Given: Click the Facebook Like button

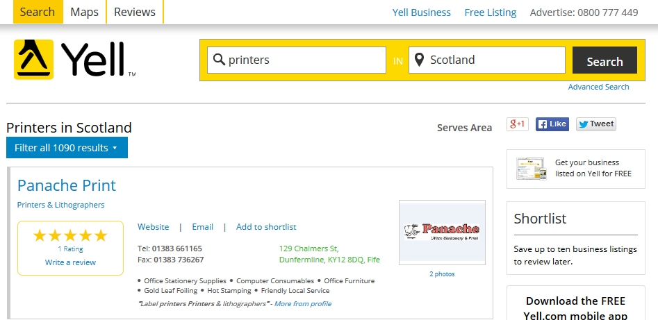Looking at the screenshot, I should click(552, 124).
